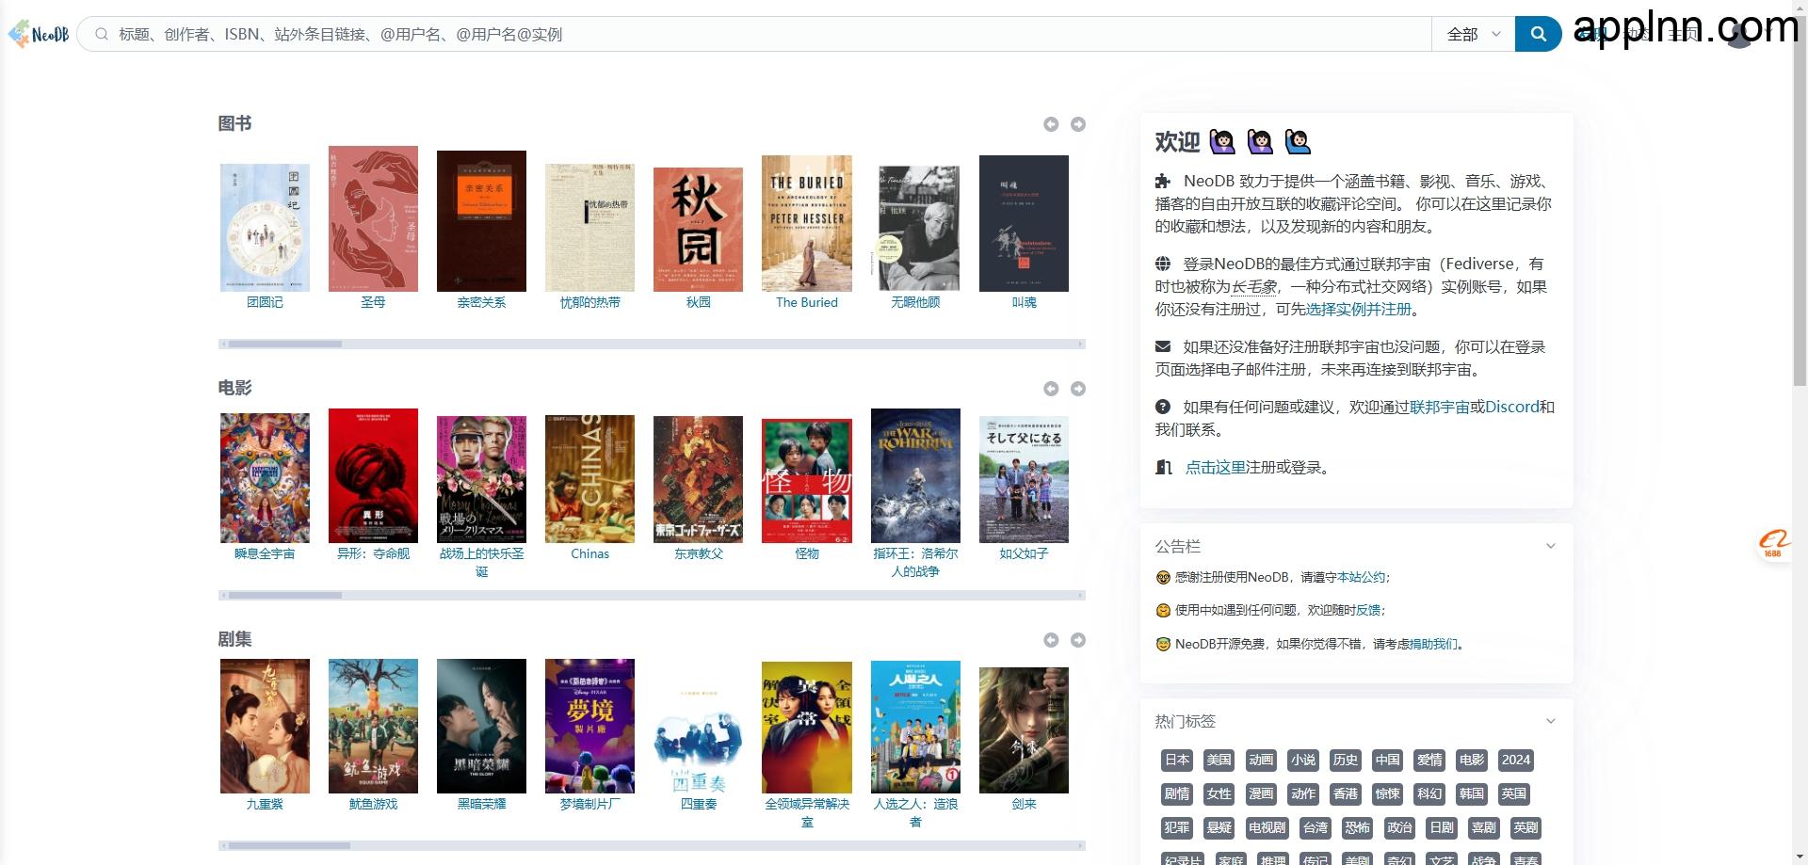Show next items in 图书 carousel
The width and height of the screenshot is (1808, 865).
1078,124
